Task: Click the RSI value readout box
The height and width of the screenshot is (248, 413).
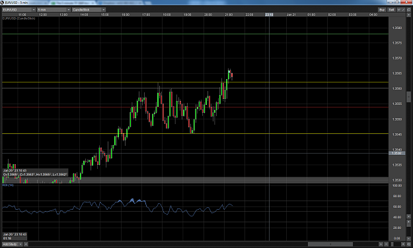Action: [15, 236]
